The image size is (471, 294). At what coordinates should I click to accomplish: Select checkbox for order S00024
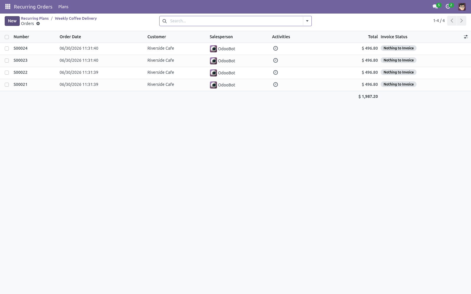[x=7, y=49]
